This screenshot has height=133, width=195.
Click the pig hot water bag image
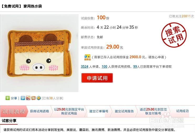(x=39, y=53)
